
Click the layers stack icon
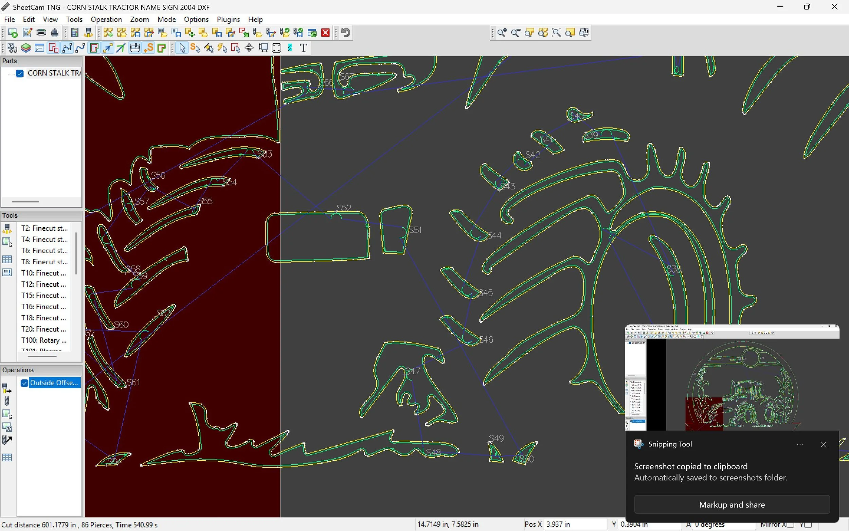[x=26, y=48]
